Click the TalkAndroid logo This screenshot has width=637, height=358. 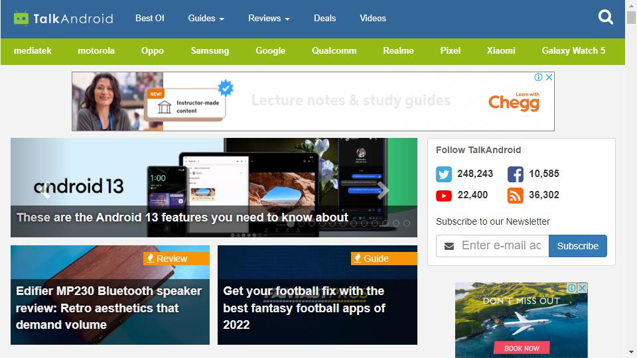tap(63, 19)
